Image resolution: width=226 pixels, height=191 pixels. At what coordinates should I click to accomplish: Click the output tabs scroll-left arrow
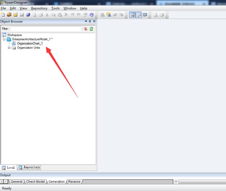(x=1, y=182)
